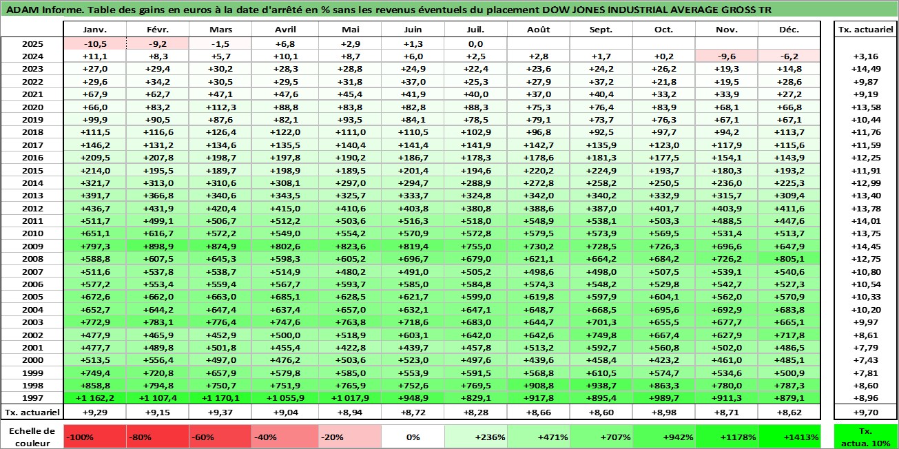Click the 2009 row label

32,246
